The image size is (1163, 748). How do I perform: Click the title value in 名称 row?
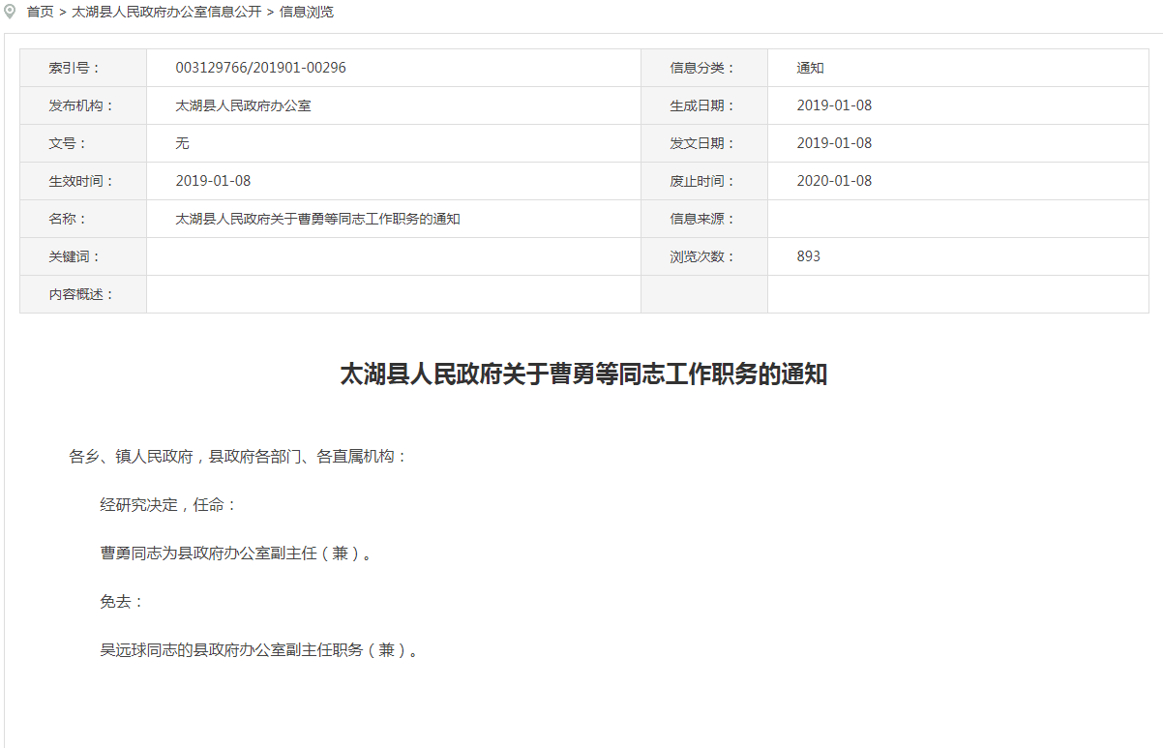[317, 219]
